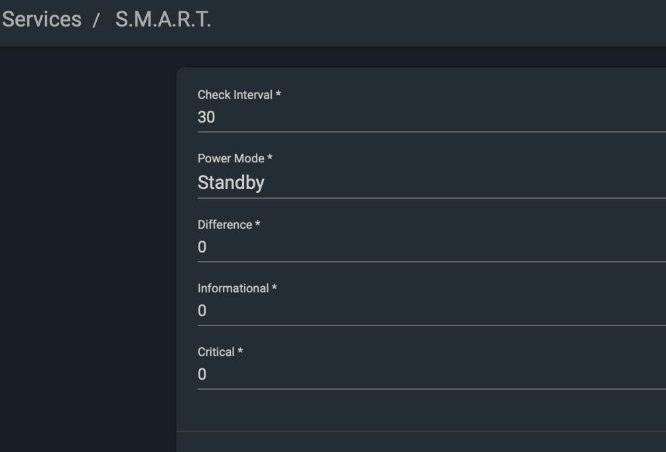
Task: Click the value 30 in Check Interval
Action: [206, 117]
